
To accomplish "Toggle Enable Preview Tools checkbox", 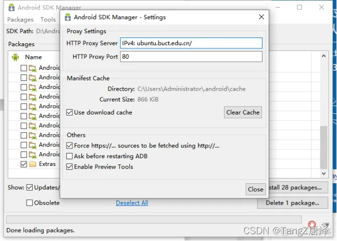I will 69,167.
